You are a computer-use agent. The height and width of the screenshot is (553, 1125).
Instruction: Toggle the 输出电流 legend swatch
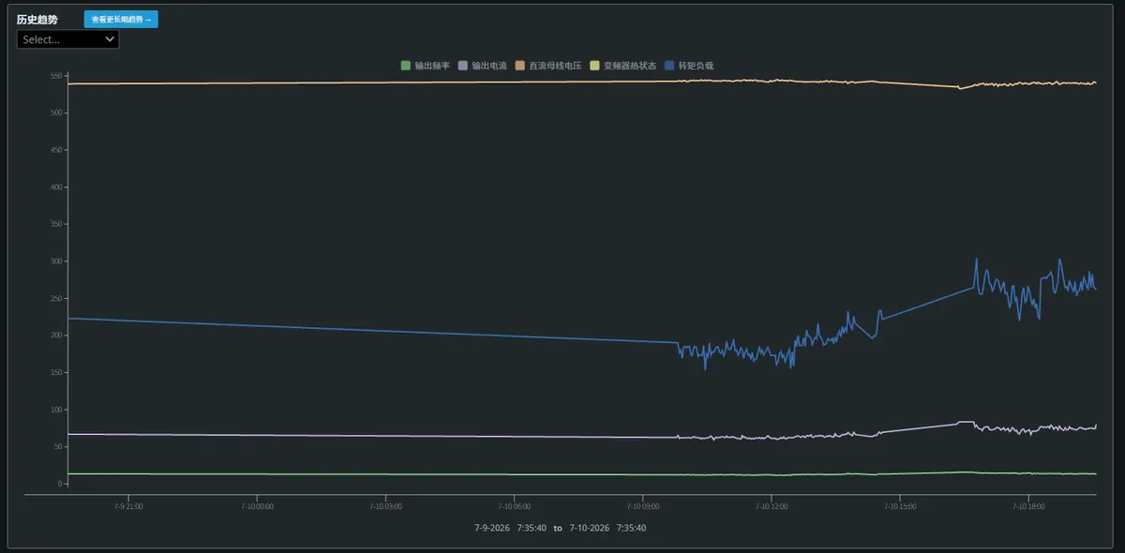click(x=462, y=66)
